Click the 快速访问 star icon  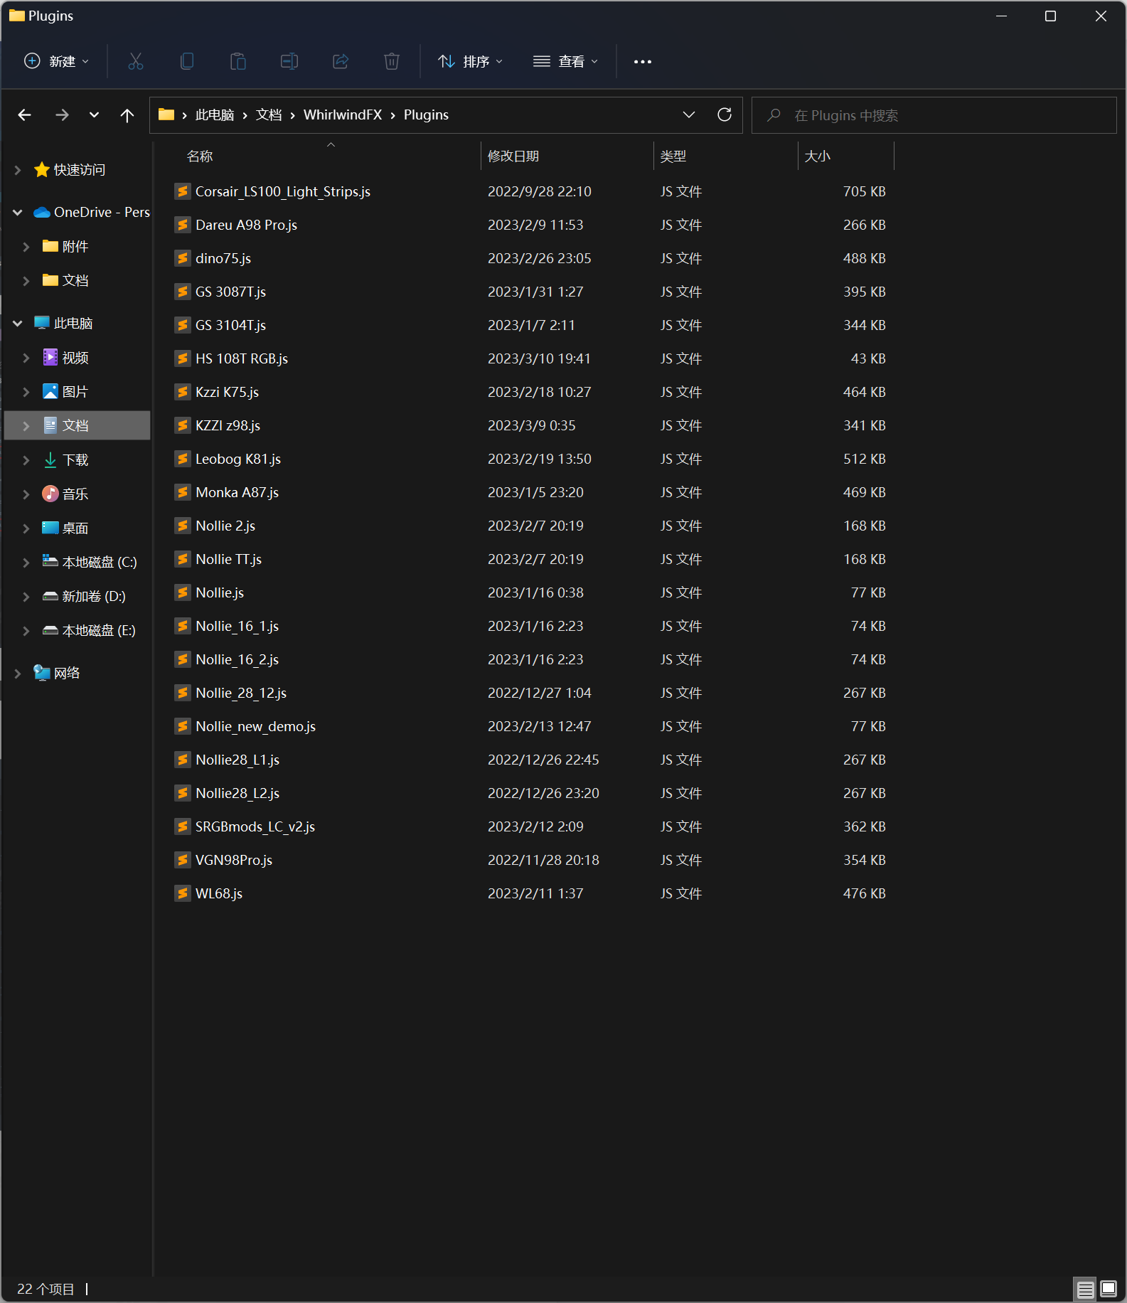click(42, 169)
